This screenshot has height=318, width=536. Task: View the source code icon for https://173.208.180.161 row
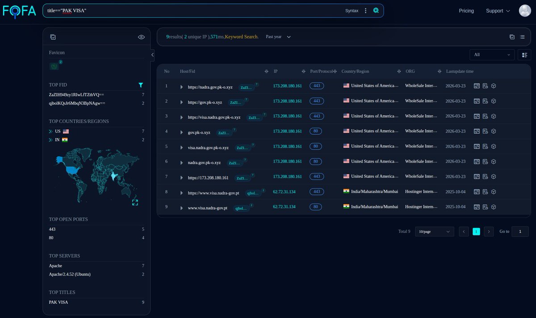click(477, 177)
